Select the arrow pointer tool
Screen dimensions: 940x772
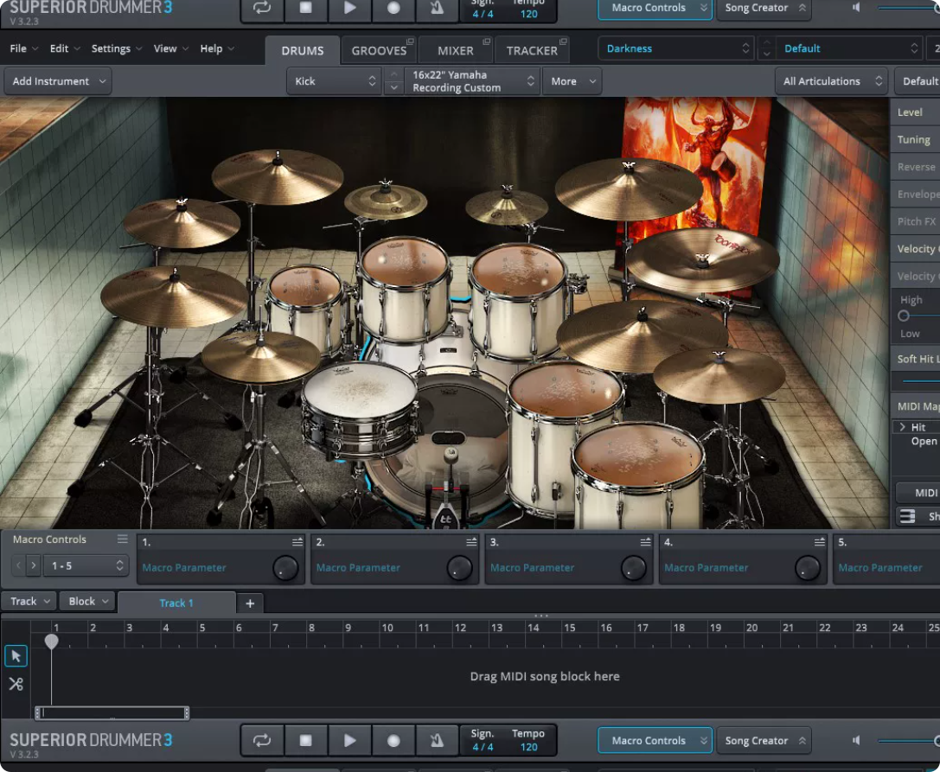coord(16,656)
